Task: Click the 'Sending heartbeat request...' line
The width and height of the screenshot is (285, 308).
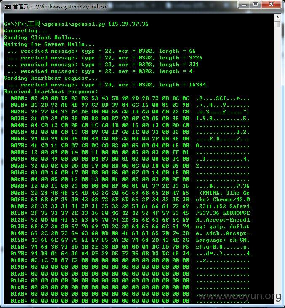Action: 51,78
